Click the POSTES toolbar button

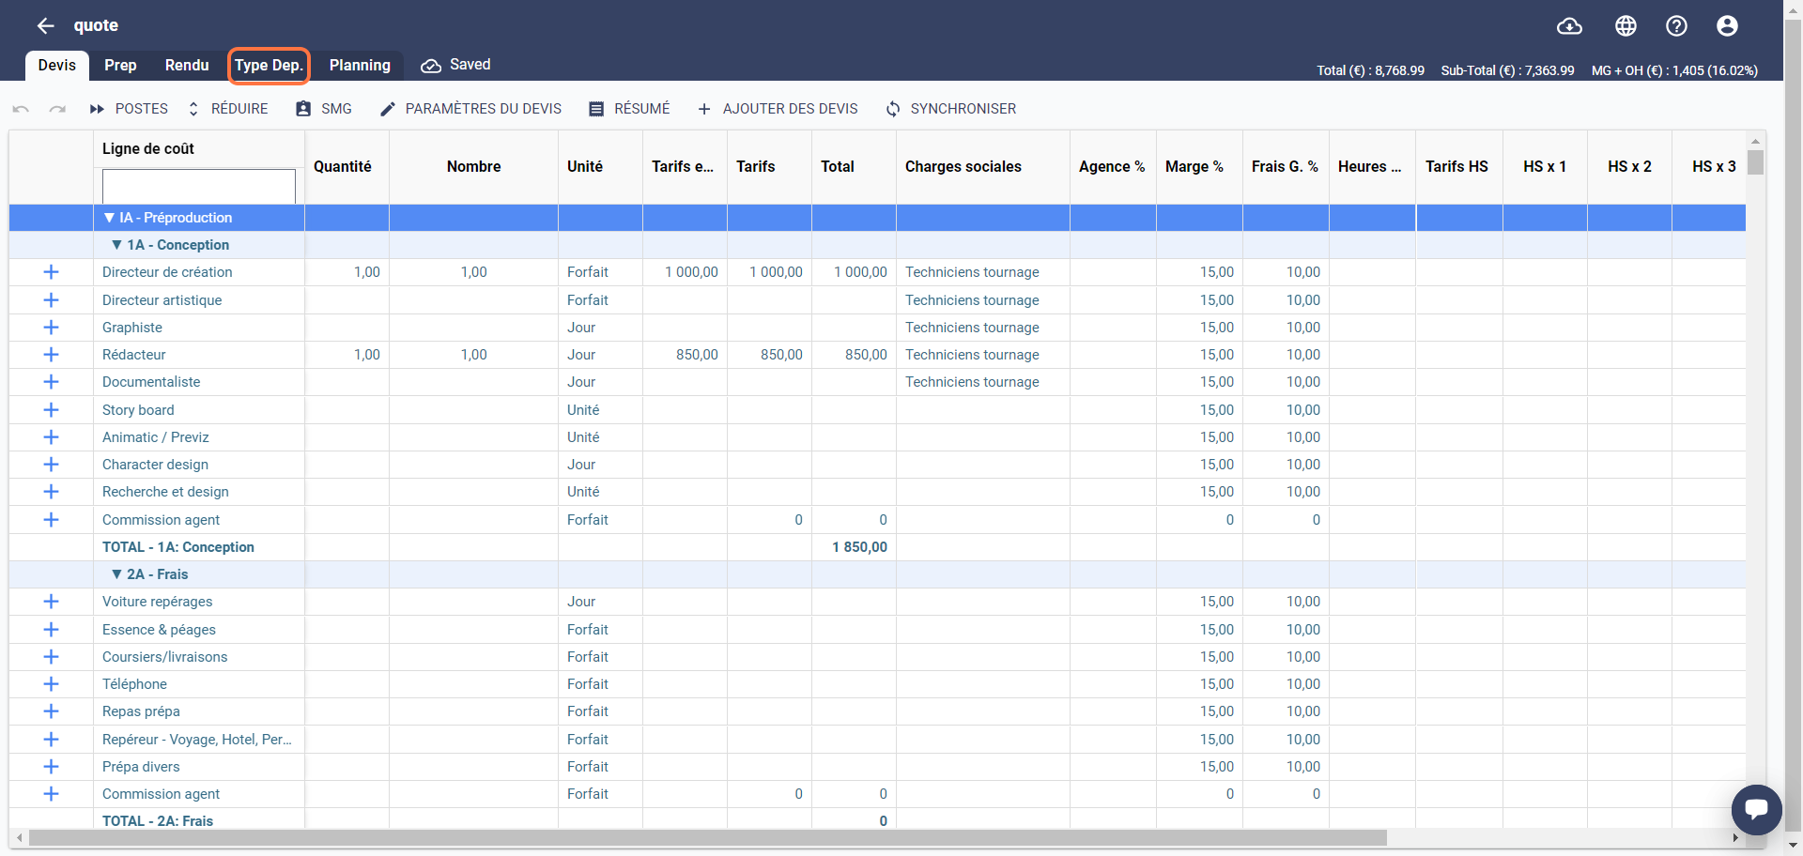coord(129,109)
